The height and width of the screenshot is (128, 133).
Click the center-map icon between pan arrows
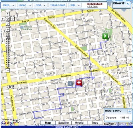[8, 19]
